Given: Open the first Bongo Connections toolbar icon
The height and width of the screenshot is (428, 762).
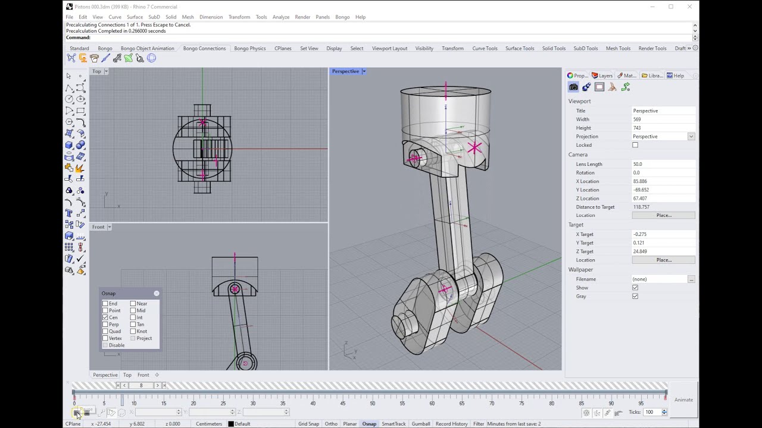Looking at the screenshot, I should (71, 58).
